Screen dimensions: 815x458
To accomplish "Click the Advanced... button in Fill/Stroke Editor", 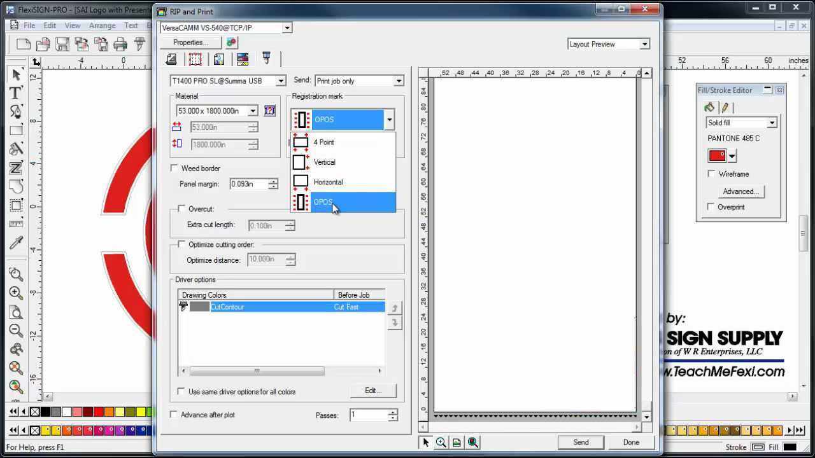I will pyautogui.click(x=741, y=191).
